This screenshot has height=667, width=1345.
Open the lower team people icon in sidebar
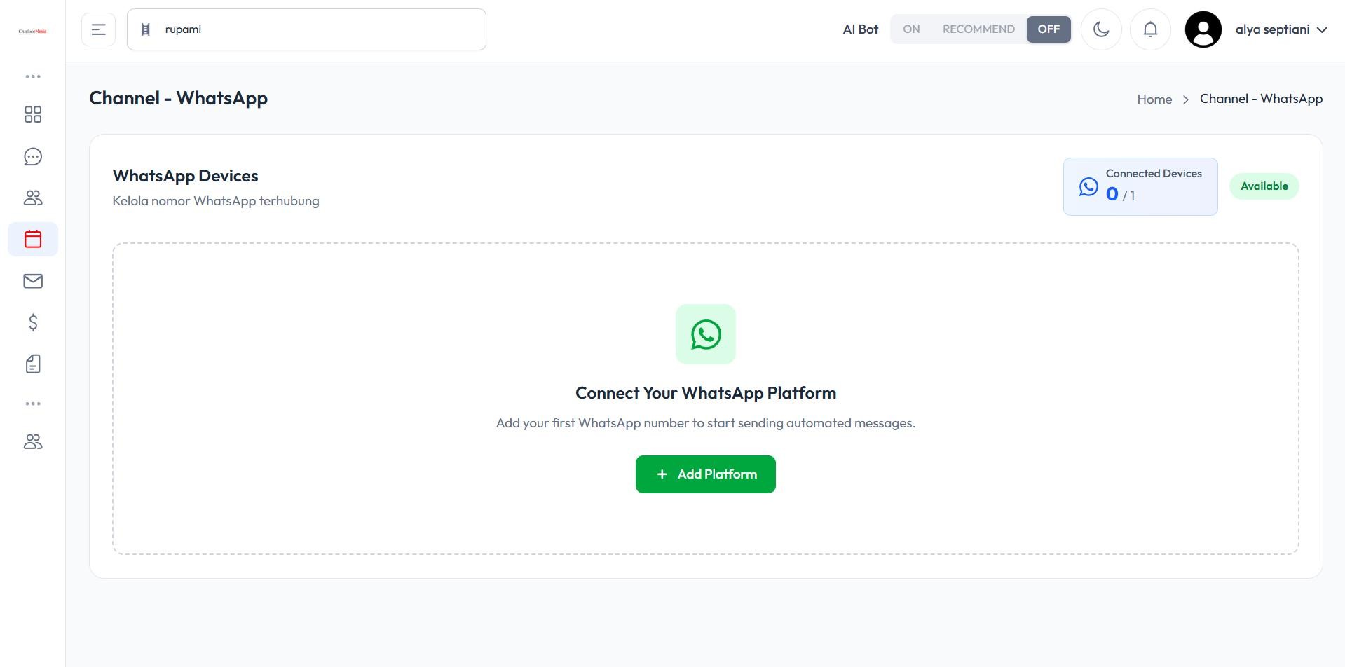click(33, 441)
